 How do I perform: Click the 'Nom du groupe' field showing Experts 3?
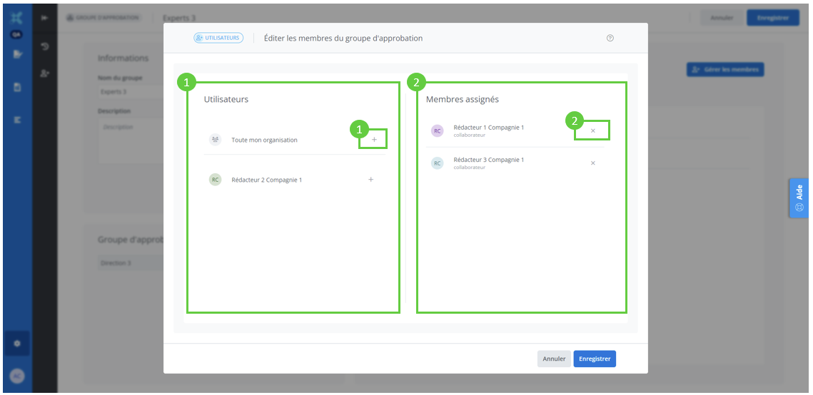pyautogui.click(x=128, y=91)
